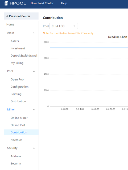Open the Open Pool page
Image resolution: width=128 pixels, height=170 pixels.
18,79
